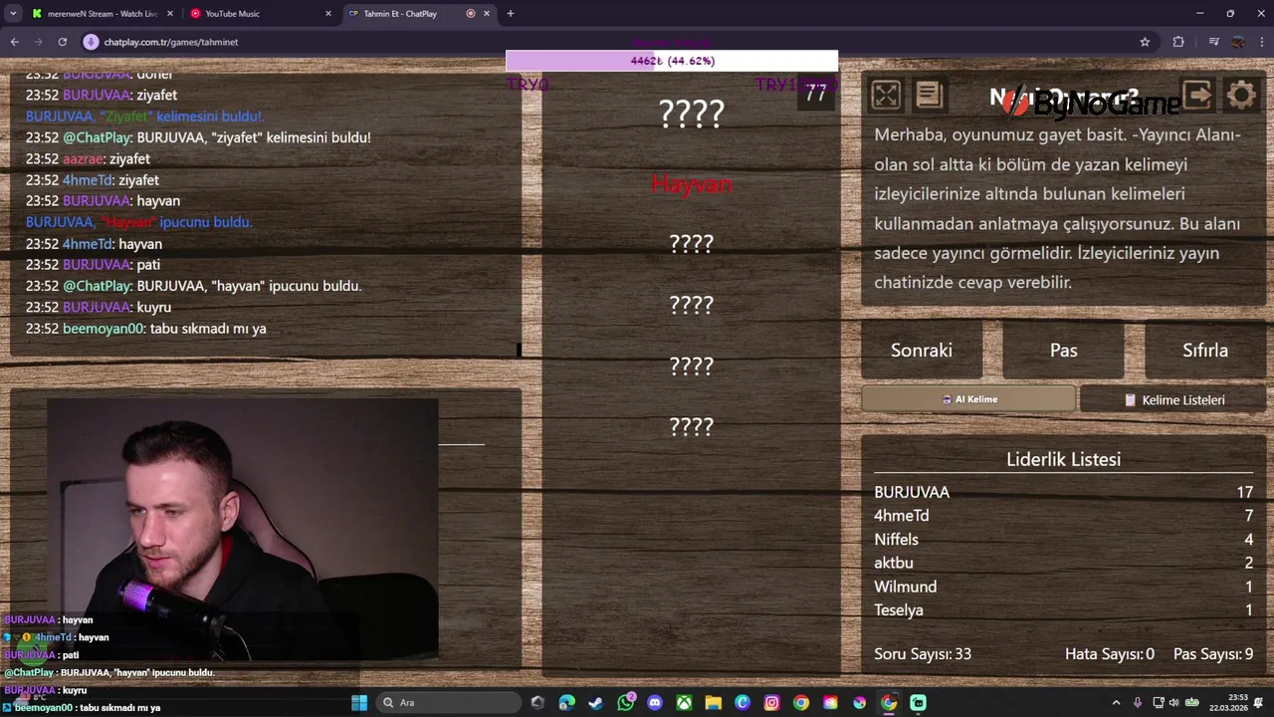Open Instagram from the taskbar
Screen dimensions: 1274x717
[771, 703]
